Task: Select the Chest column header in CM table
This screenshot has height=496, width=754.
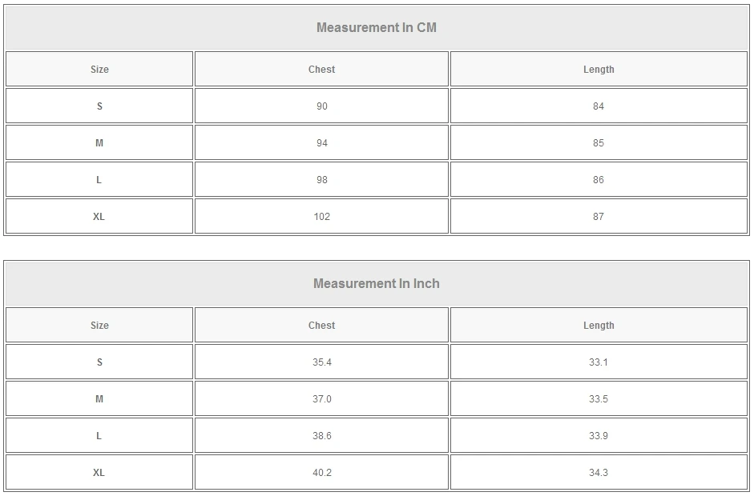Action: click(x=321, y=70)
